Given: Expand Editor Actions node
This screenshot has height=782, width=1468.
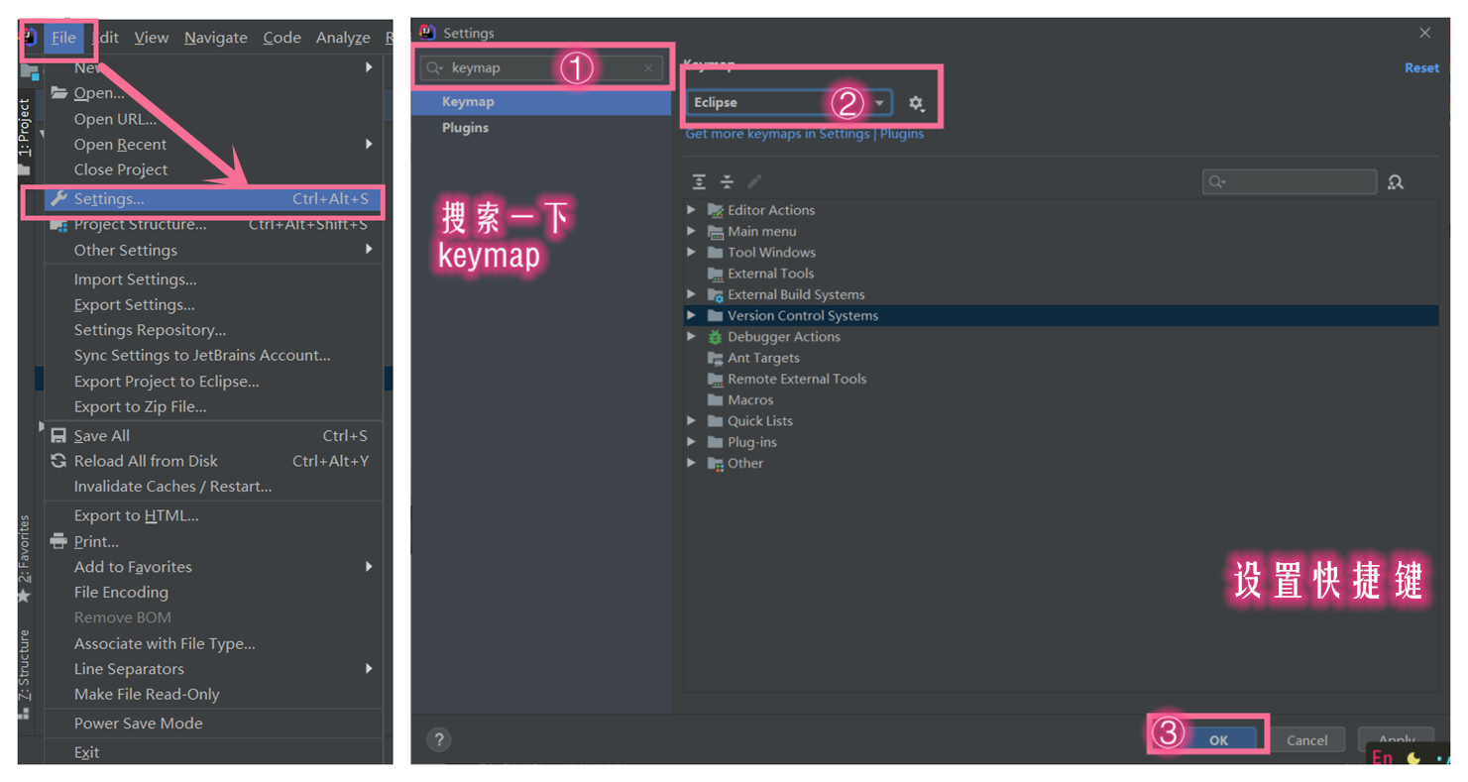Looking at the screenshot, I should coord(692,210).
